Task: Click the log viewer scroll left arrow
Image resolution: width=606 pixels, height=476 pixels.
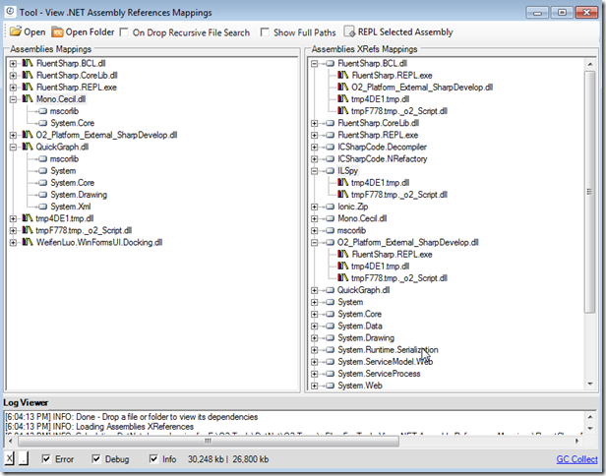Action: pos(11,441)
